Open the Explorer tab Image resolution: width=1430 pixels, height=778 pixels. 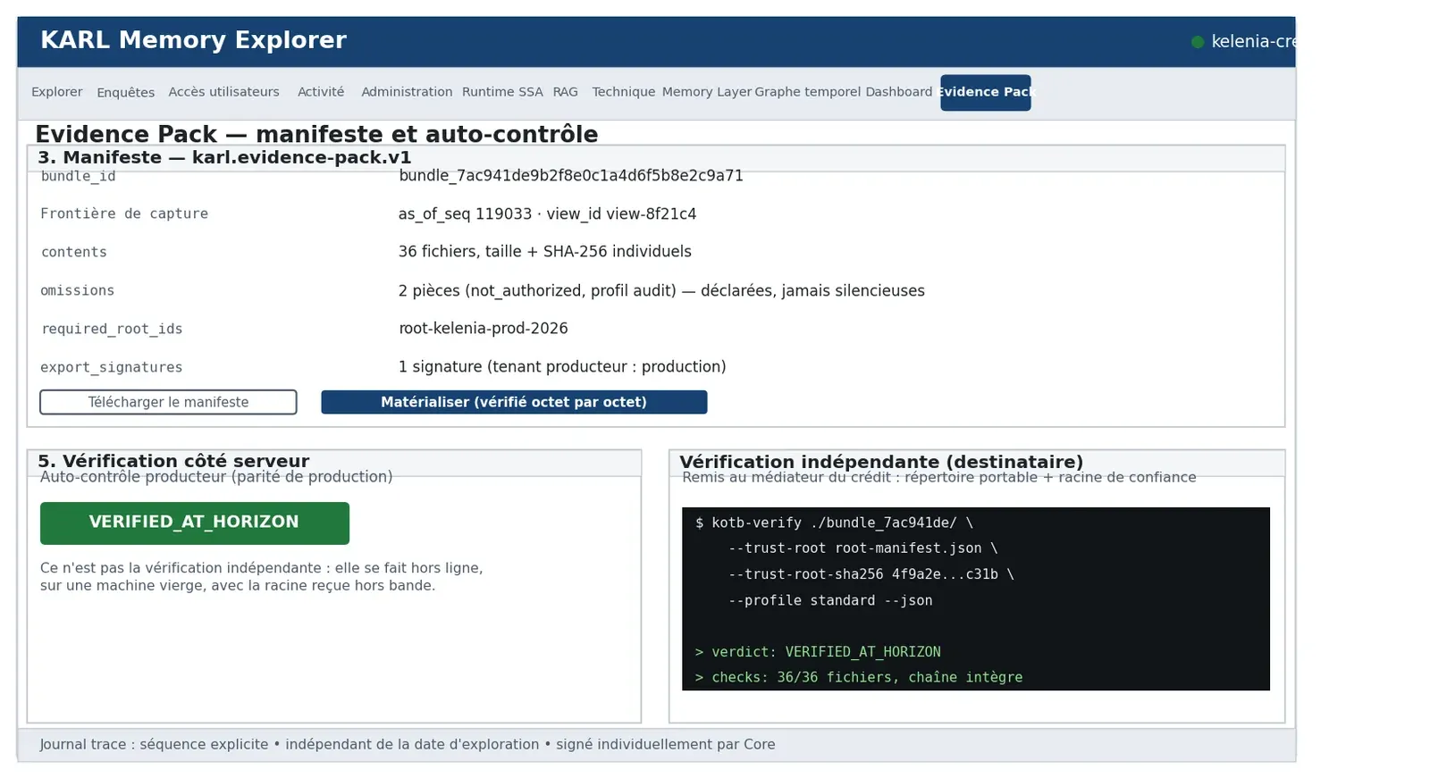[x=56, y=92]
